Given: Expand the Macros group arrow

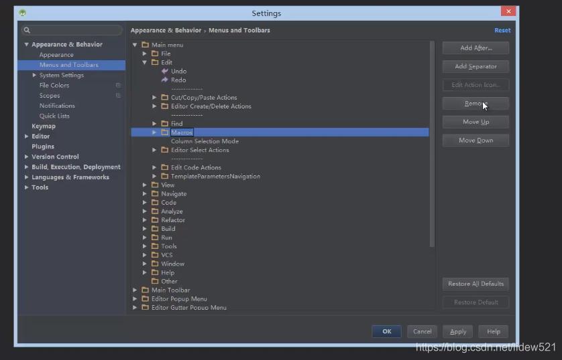Looking at the screenshot, I should [154, 132].
